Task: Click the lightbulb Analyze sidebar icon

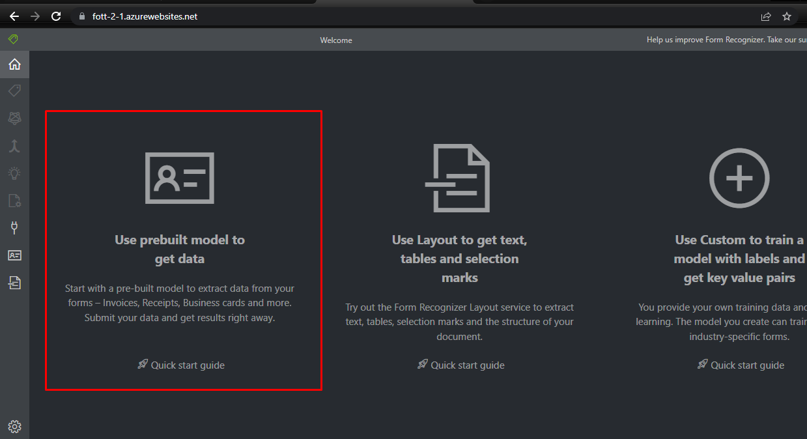Action: click(x=14, y=173)
